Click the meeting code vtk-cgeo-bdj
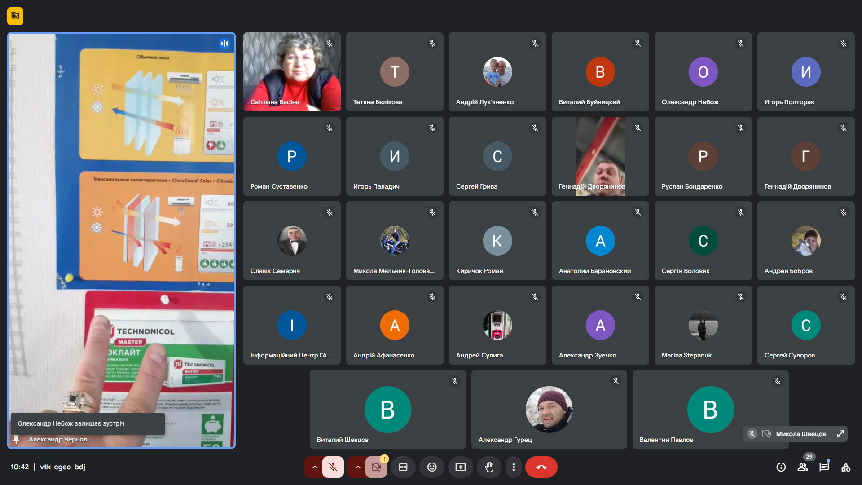The width and height of the screenshot is (862, 485). click(x=62, y=467)
